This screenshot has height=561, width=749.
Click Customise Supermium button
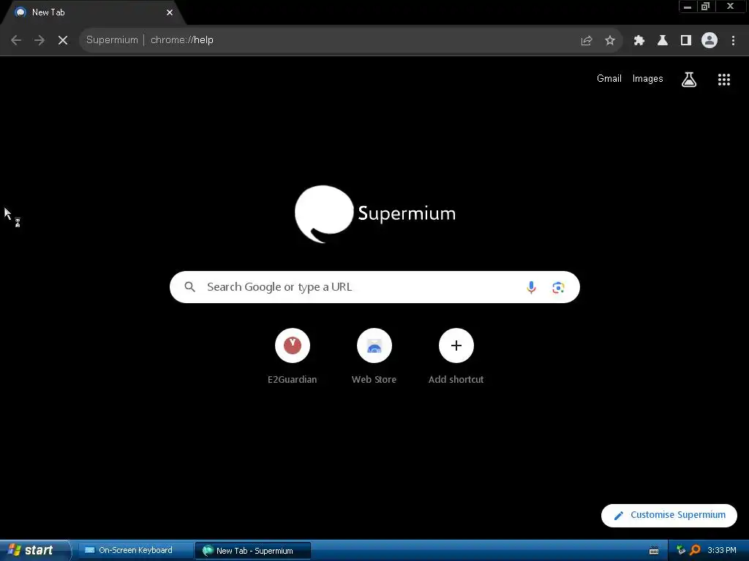[x=669, y=515]
